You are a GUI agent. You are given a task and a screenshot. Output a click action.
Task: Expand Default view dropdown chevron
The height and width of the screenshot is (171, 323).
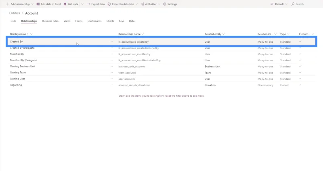pyautogui.click(x=286, y=4)
